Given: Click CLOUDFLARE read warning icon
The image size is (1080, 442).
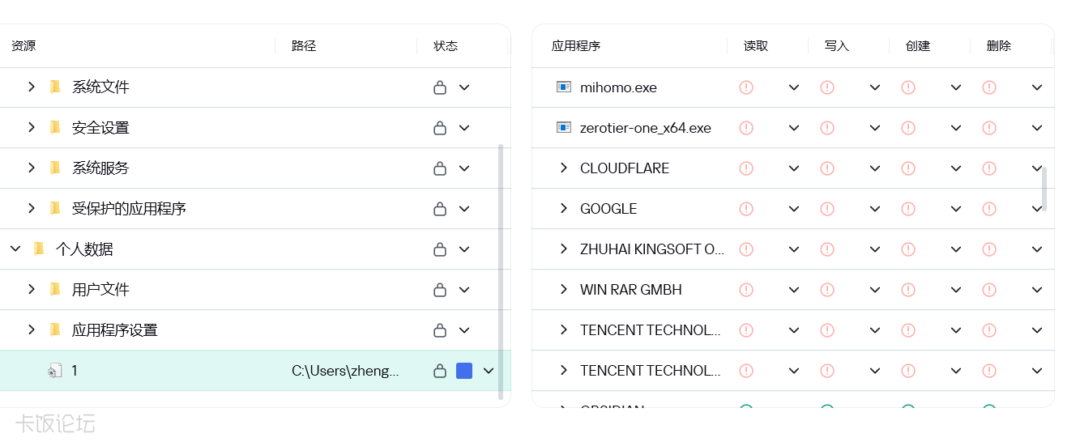Looking at the screenshot, I should click(746, 168).
